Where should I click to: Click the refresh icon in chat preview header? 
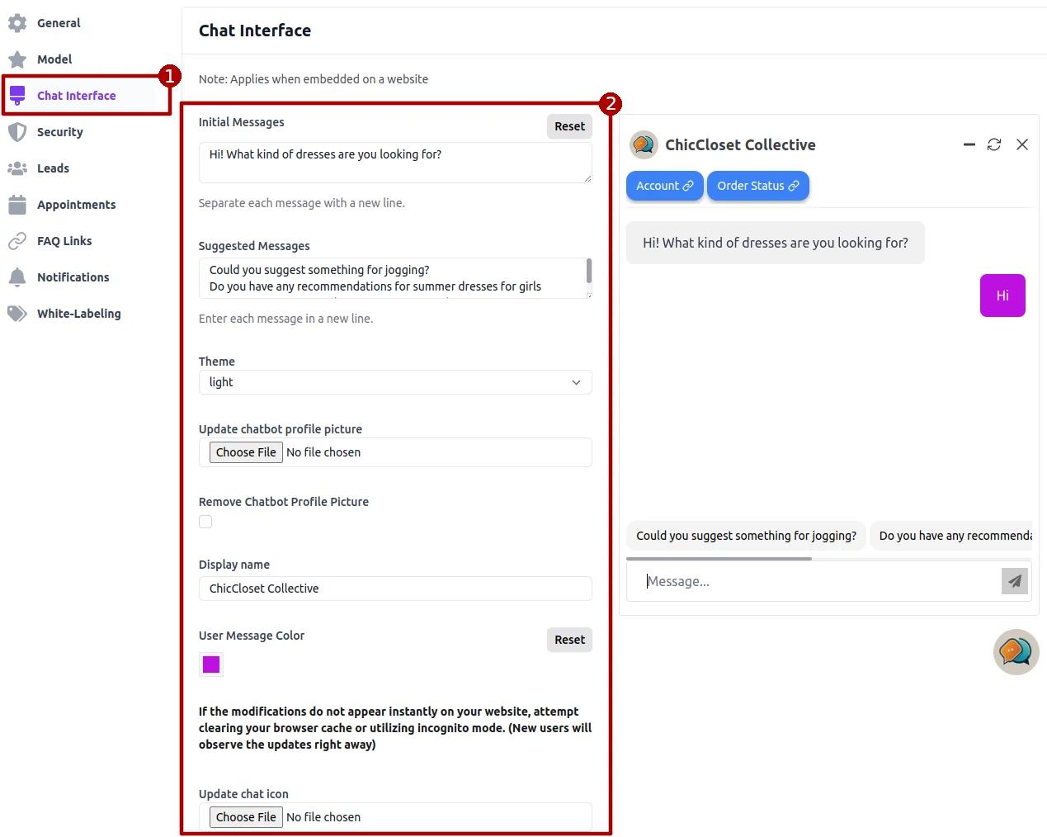pos(994,144)
